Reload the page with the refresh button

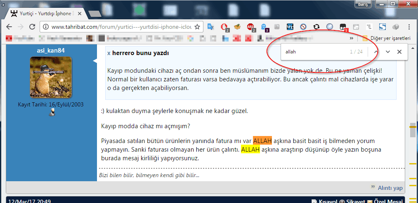[x=32, y=27]
